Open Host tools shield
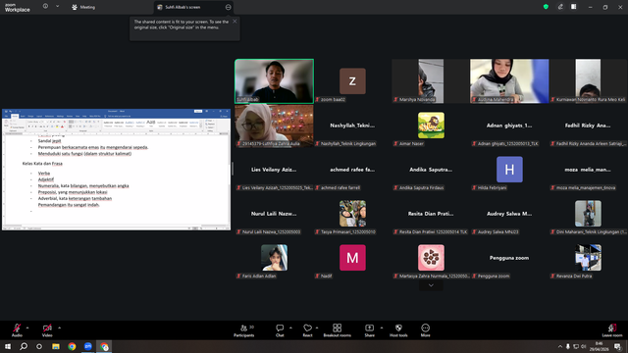 tap(398, 330)
